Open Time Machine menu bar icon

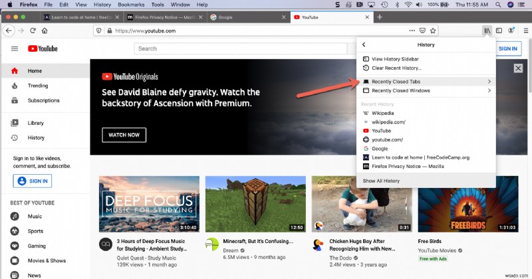pos(384,5)
